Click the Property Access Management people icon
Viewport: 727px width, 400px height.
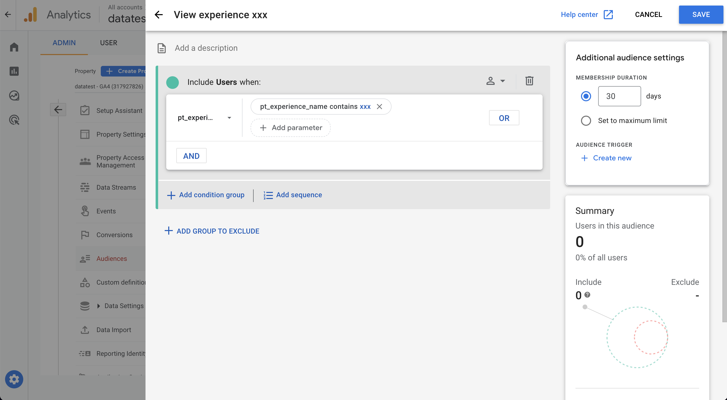85,161
